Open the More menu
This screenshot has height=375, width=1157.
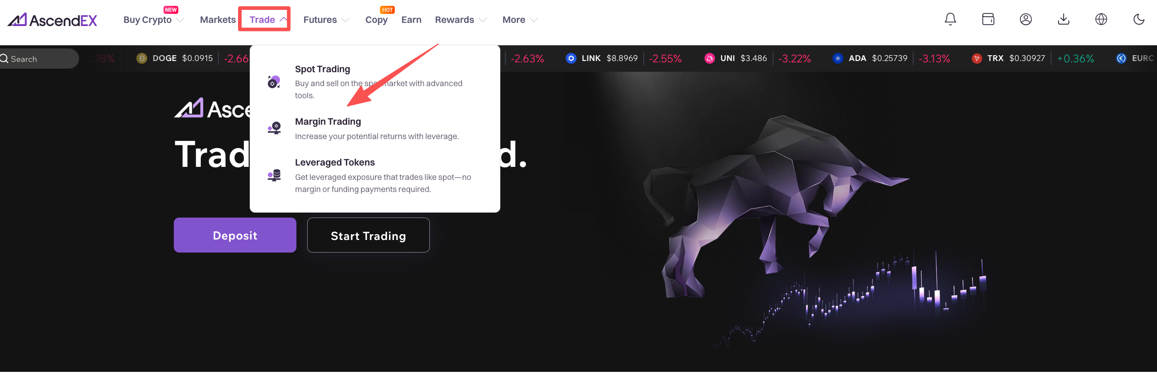pyautogui.click(x=520, y=20)
